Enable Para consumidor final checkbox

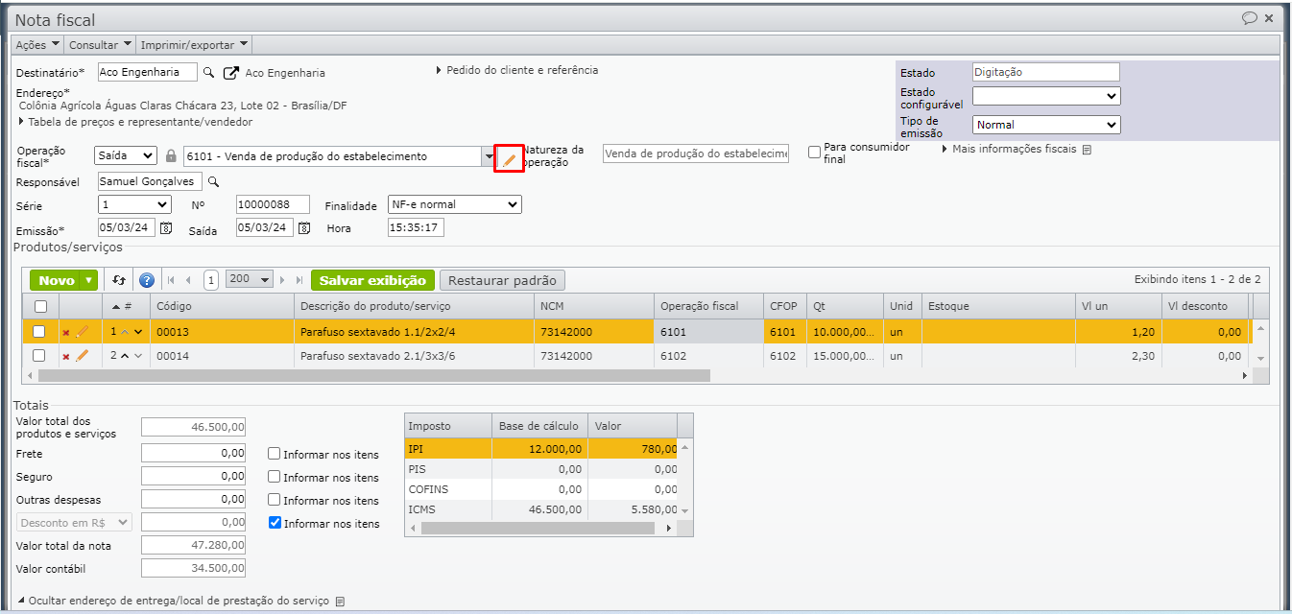point(815,152)
